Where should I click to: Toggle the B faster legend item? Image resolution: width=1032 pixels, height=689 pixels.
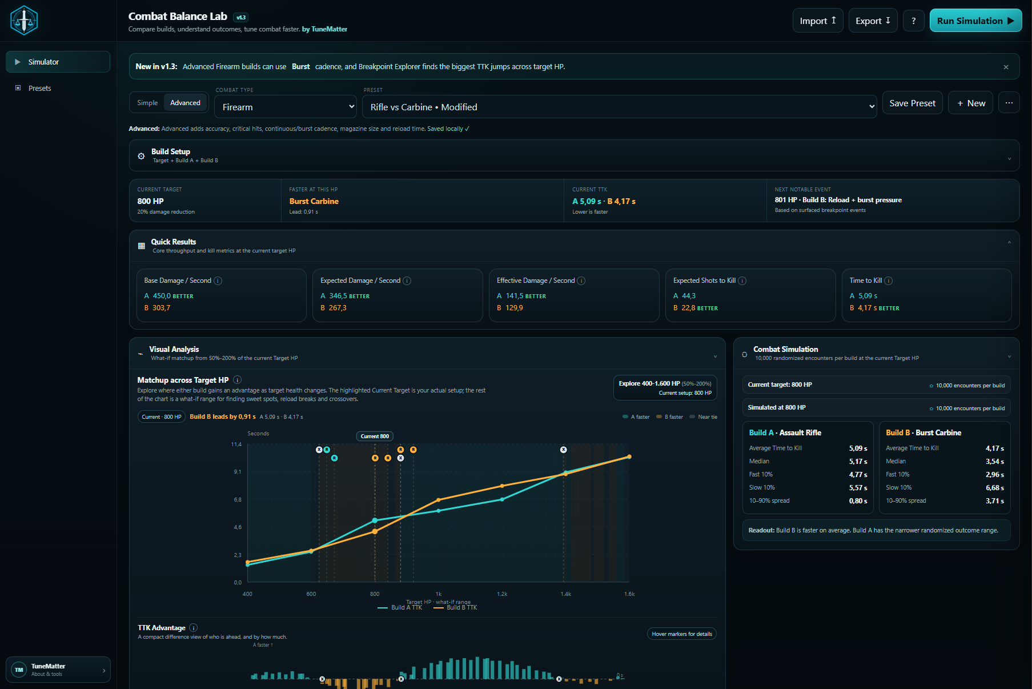pyautogui.click(x=669, y=417)
